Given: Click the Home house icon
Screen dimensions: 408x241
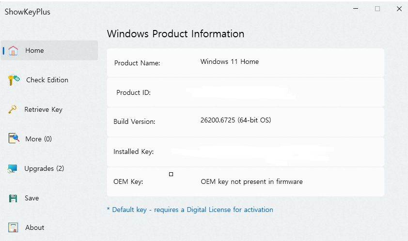Looking at the screenshot, I should tap(13, 50).
